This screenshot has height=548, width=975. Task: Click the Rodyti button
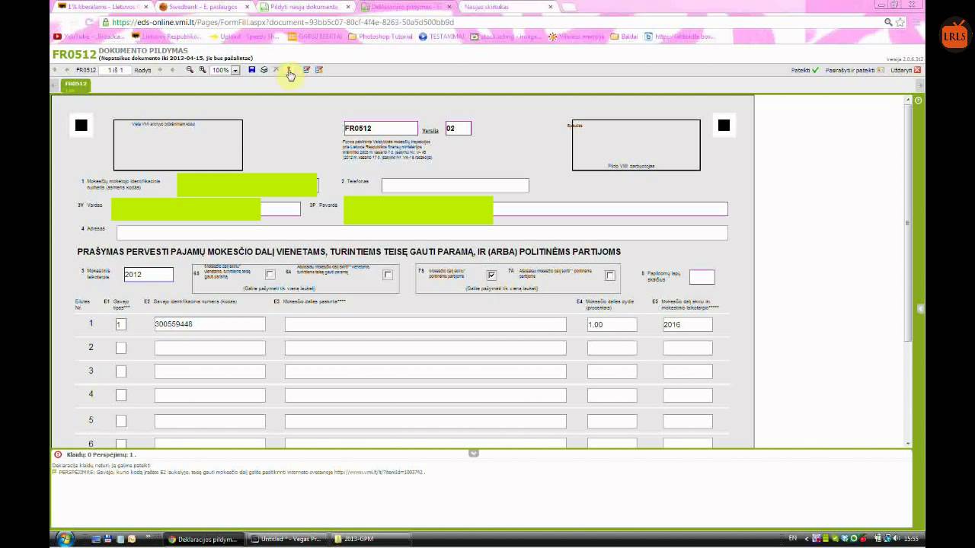coord(142,70)
